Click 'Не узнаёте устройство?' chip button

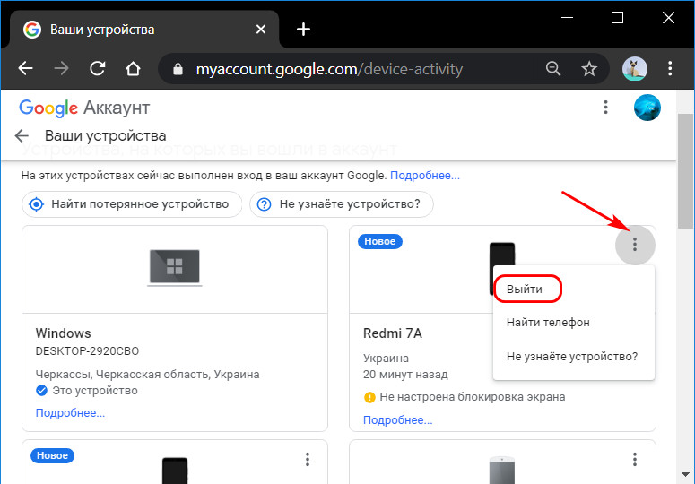pos(342,204)
